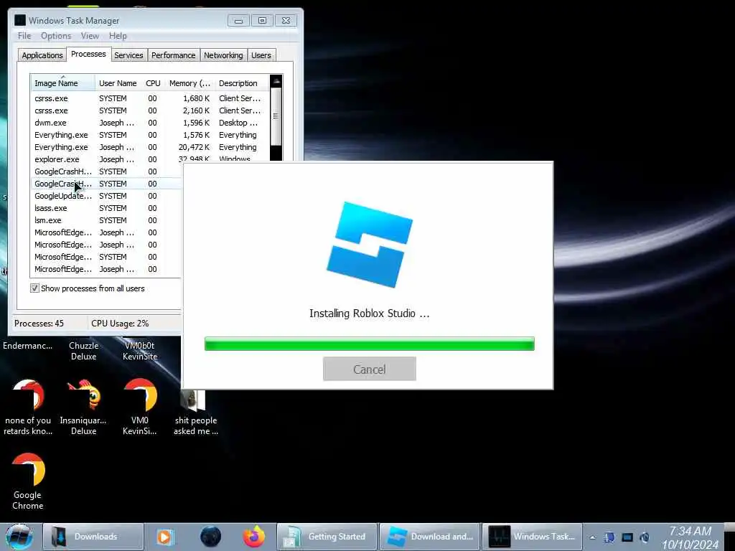Viewport: 735px width, 551px height.
Task: Sort processes by Image Name column
Action: (x=63, y=83)
